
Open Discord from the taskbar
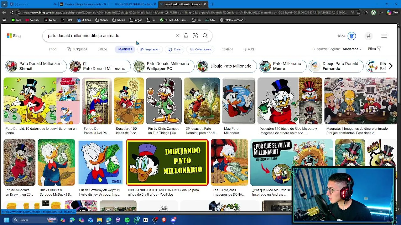coord(173,220)
